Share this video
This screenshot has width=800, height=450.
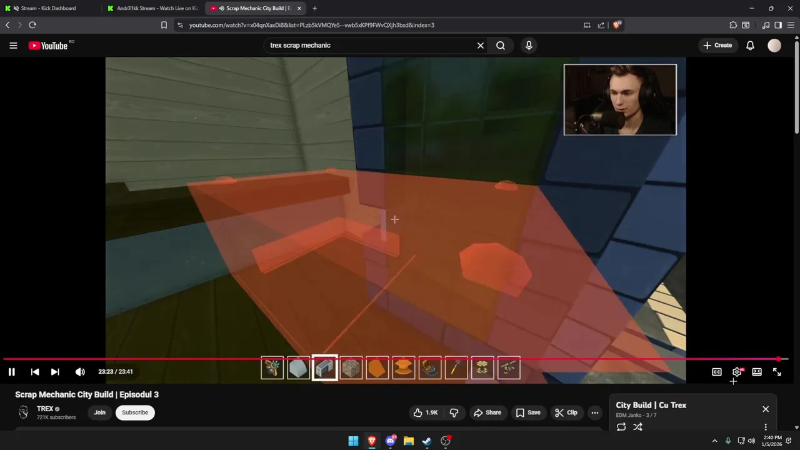(x=487, y=412)
